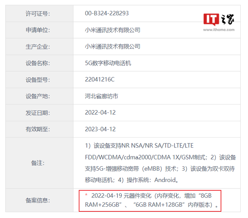Click the 发证日期 label

[x=38, y=113]
